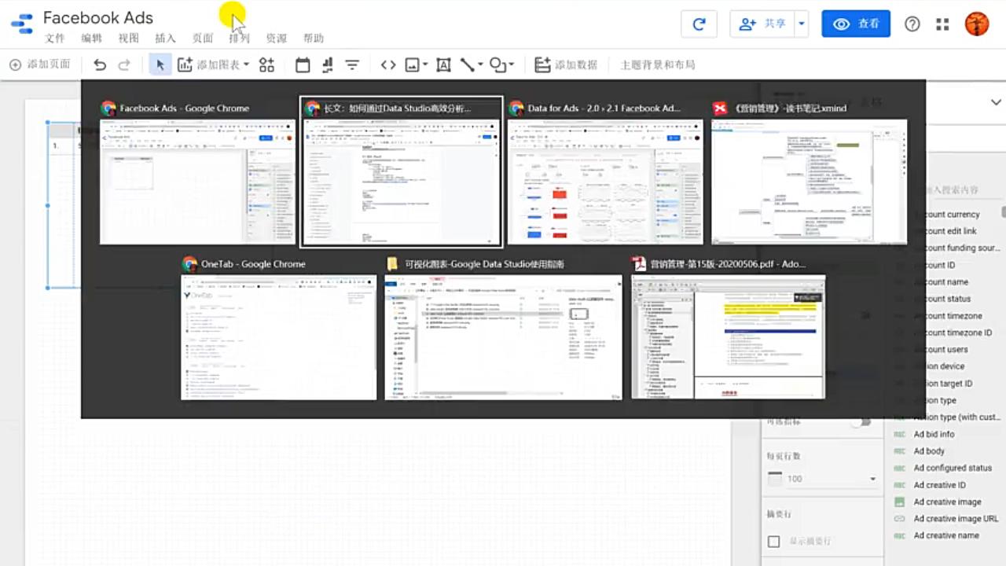Click the refresh data icon button

click(699, 24)
